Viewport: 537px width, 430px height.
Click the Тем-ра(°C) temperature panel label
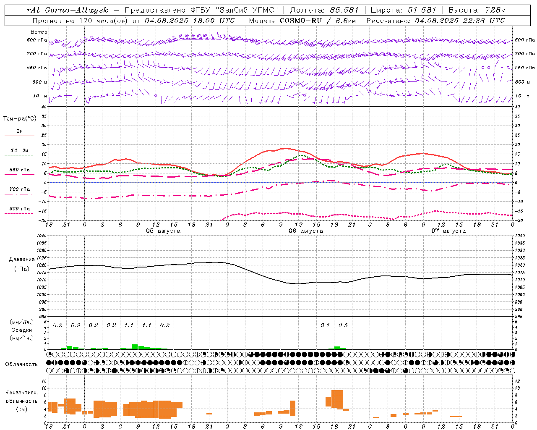pyautogui.click(x=20, y=118)
